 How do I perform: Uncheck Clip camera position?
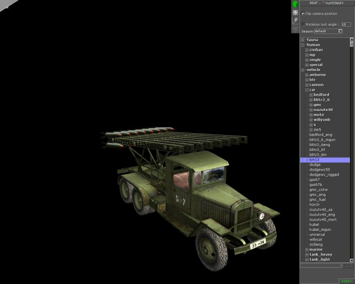point(303,13)
